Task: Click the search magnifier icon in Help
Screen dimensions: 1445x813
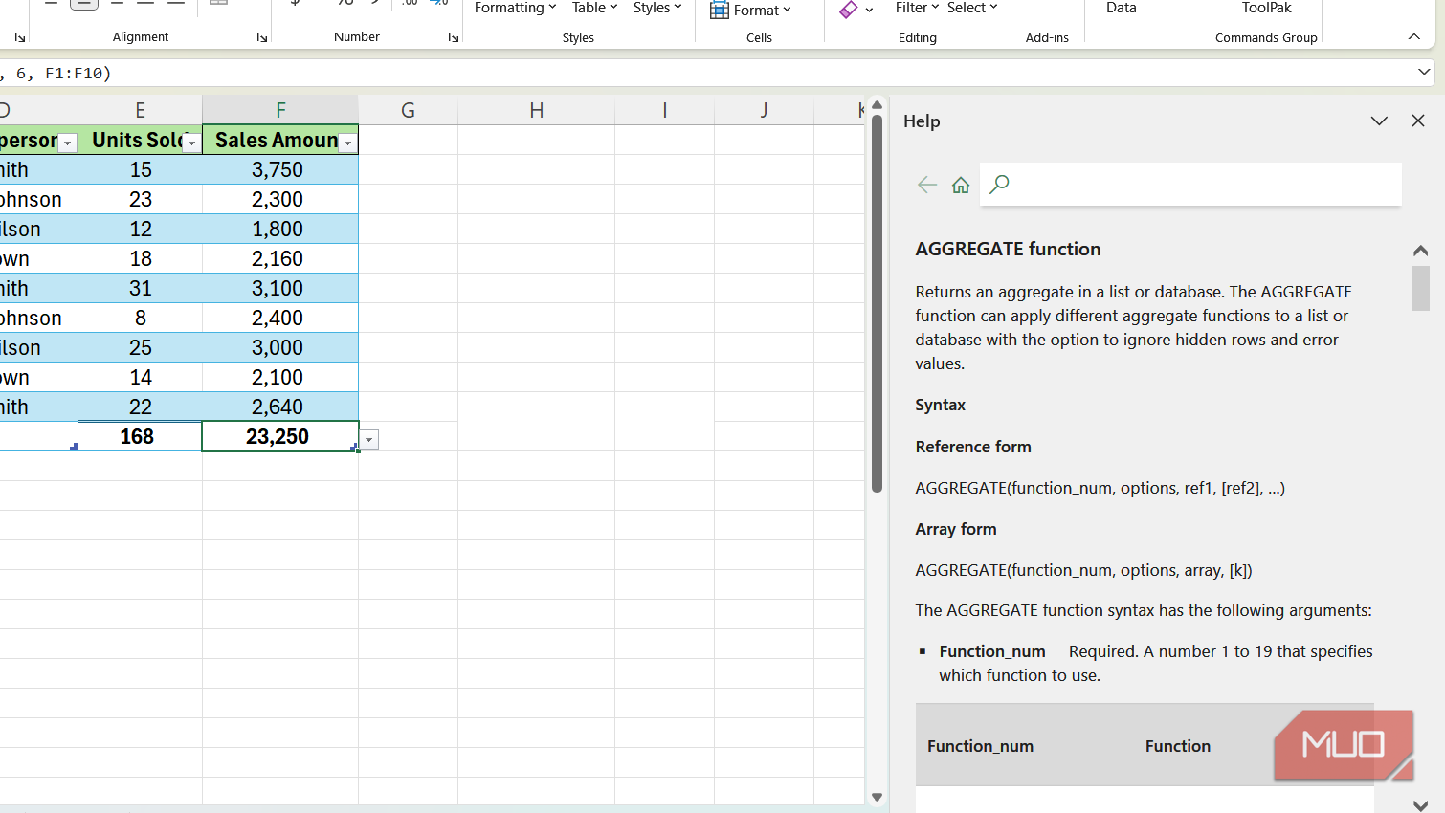Action: (999, 185)
